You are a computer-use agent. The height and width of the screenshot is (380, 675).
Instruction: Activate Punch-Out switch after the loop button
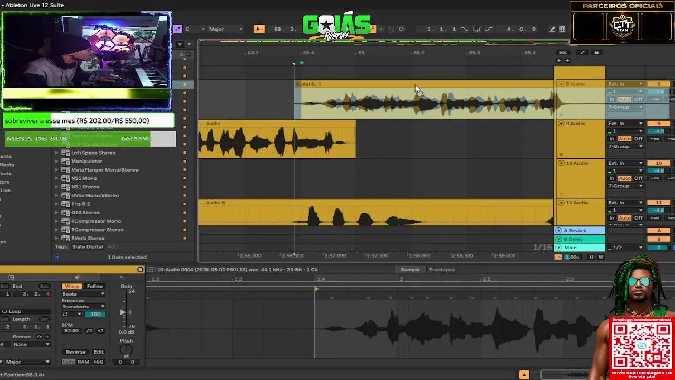click(x=488, y=29)
